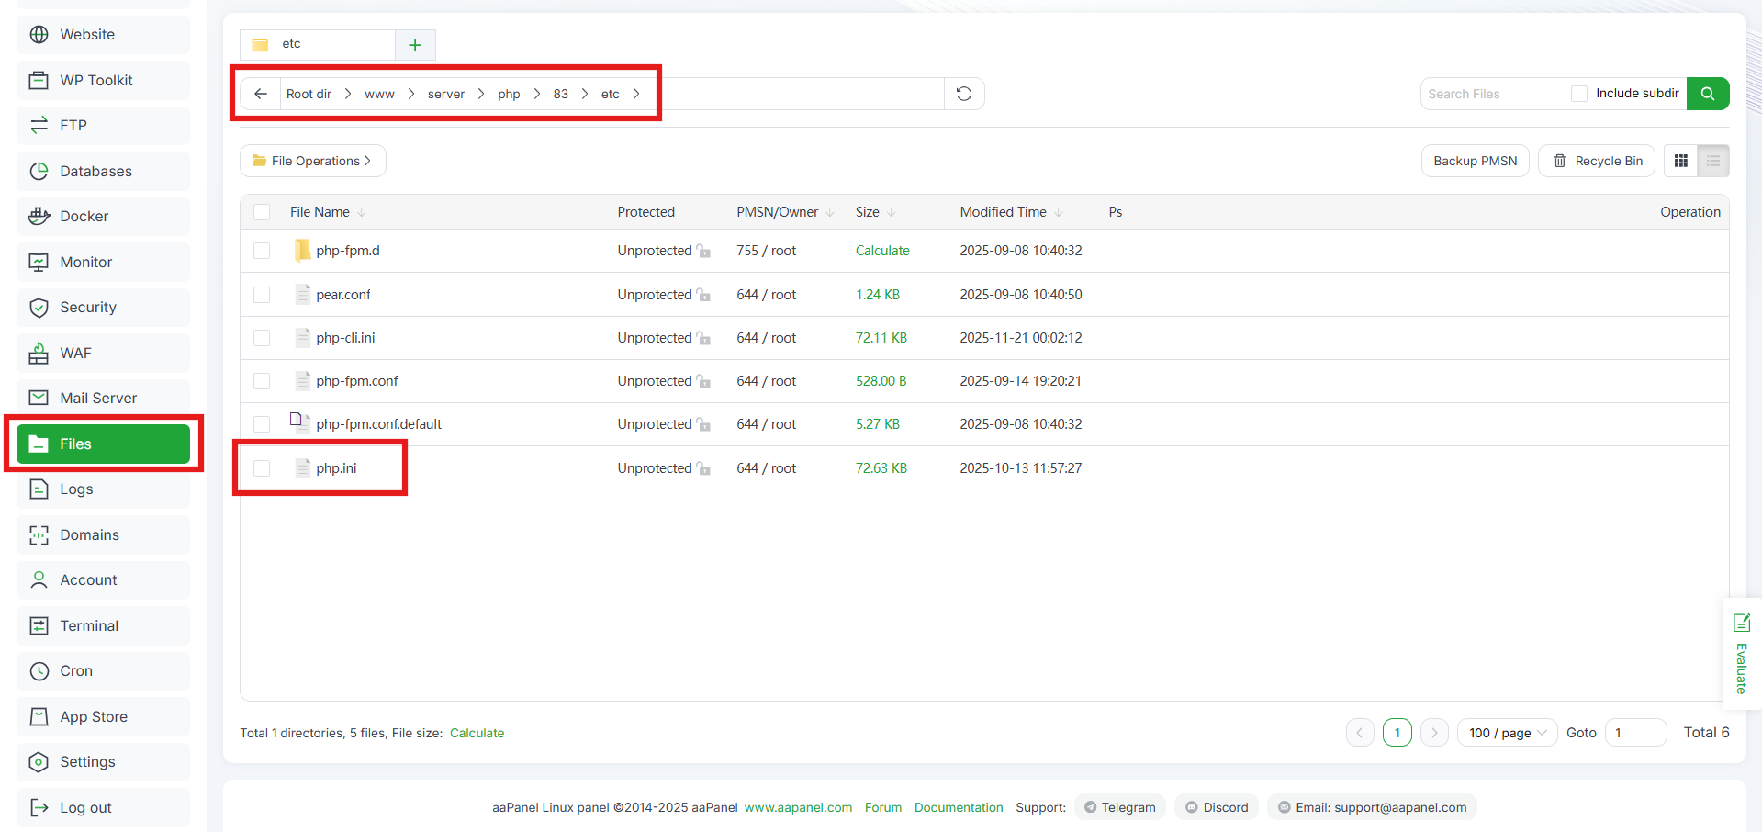Open the 100 / page dropdown
This screenshot has height=832, width=1762.
point(1508,733)
